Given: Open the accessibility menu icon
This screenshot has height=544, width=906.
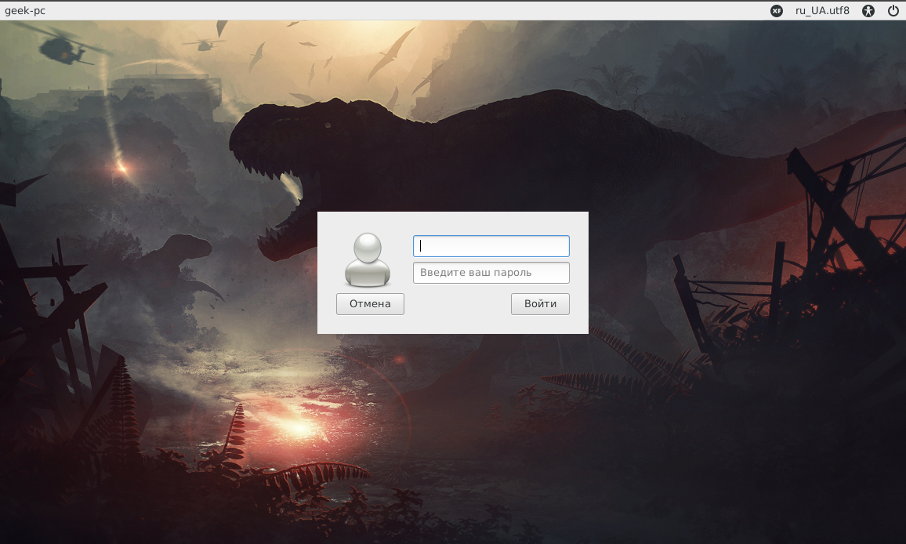Looking at the screenshot, I should (868, 11).
